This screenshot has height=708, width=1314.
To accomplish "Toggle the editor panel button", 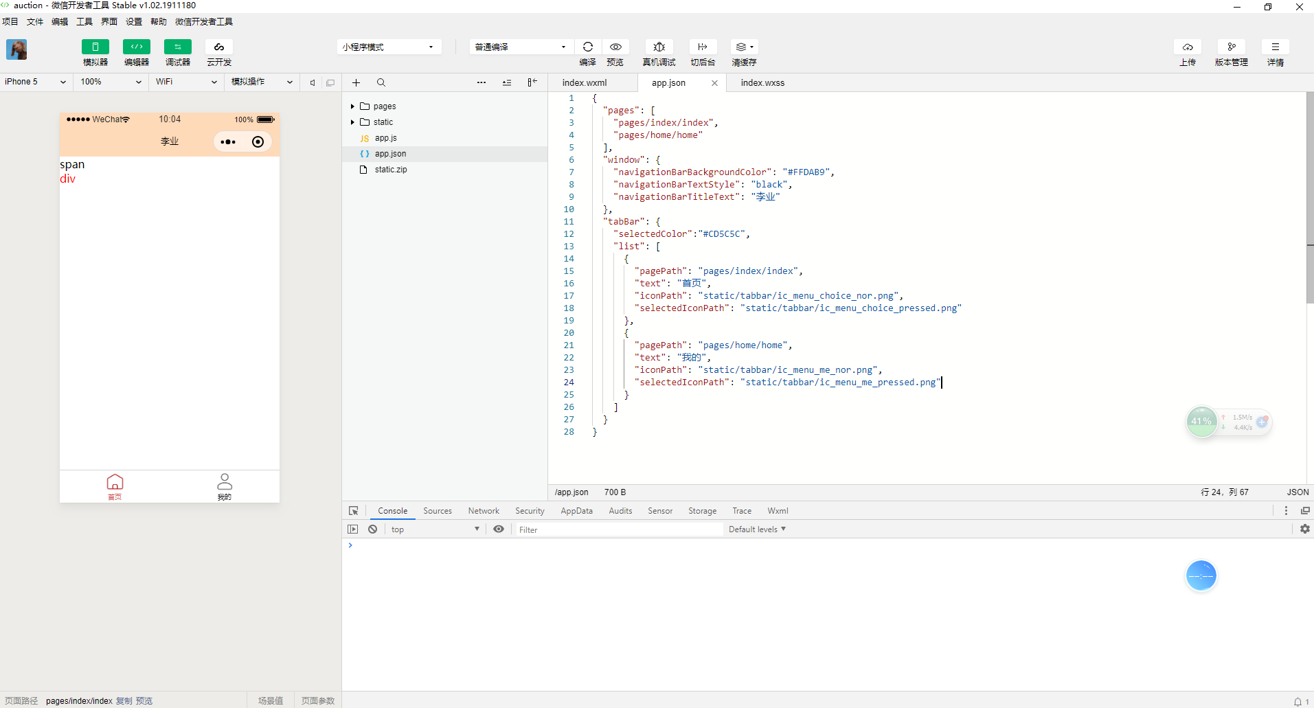I will coord(137,47).
